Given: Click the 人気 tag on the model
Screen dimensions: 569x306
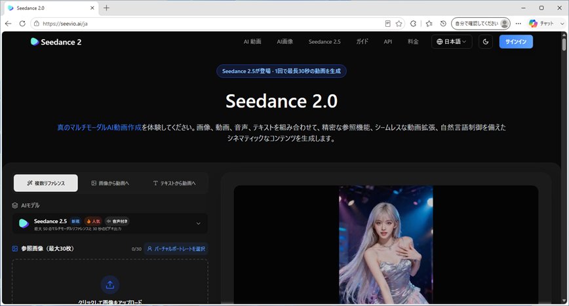Looking at the screenshot, I should click(x=93, y=221).
